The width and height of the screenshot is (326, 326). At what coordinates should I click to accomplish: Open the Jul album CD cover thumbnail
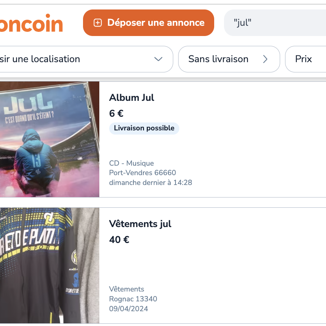click(x=49, y=139)
